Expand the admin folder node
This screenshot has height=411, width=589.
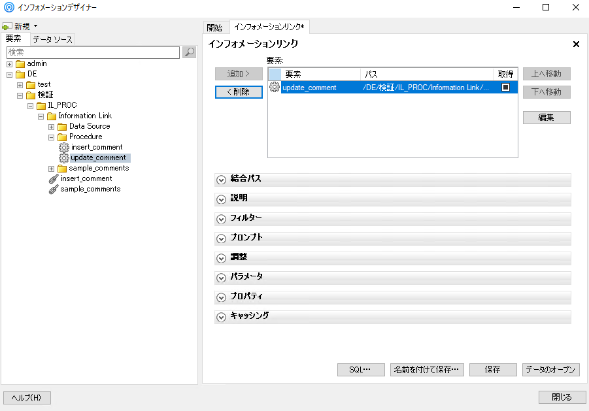(10, 64)
